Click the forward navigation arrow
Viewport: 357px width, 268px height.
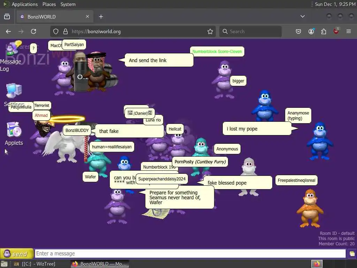[21, 31]
